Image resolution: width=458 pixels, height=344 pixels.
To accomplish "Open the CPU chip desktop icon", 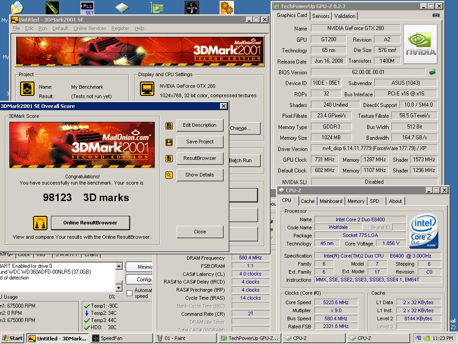I will (122, 7).
